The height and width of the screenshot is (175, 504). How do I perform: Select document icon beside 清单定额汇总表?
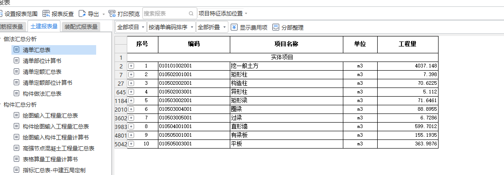(x=16, y=72)
